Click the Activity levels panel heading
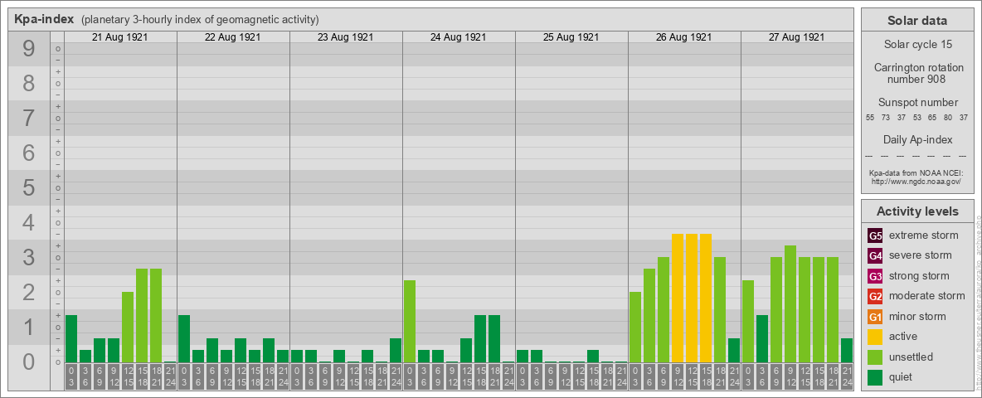This screenshot has height=398, width=982. click(x=917, y=211)
